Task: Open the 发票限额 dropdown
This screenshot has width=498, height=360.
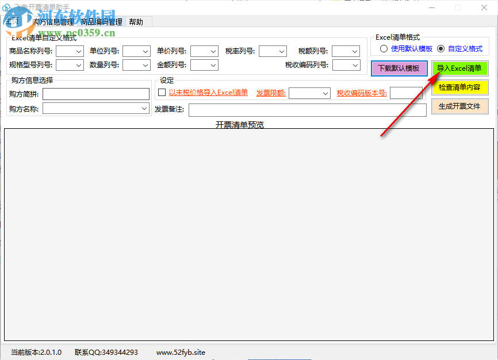Action: (x=309, y=93)
